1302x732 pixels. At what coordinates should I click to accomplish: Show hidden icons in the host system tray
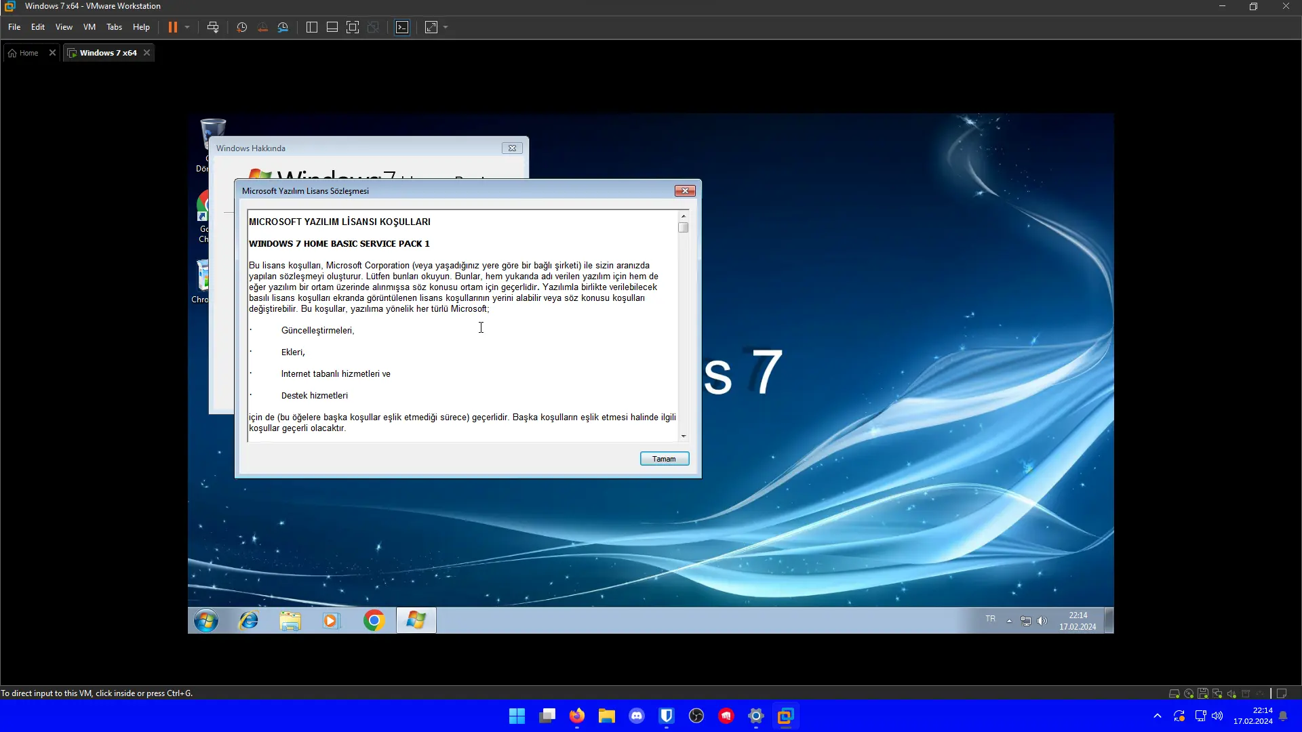click(1158, 716)
